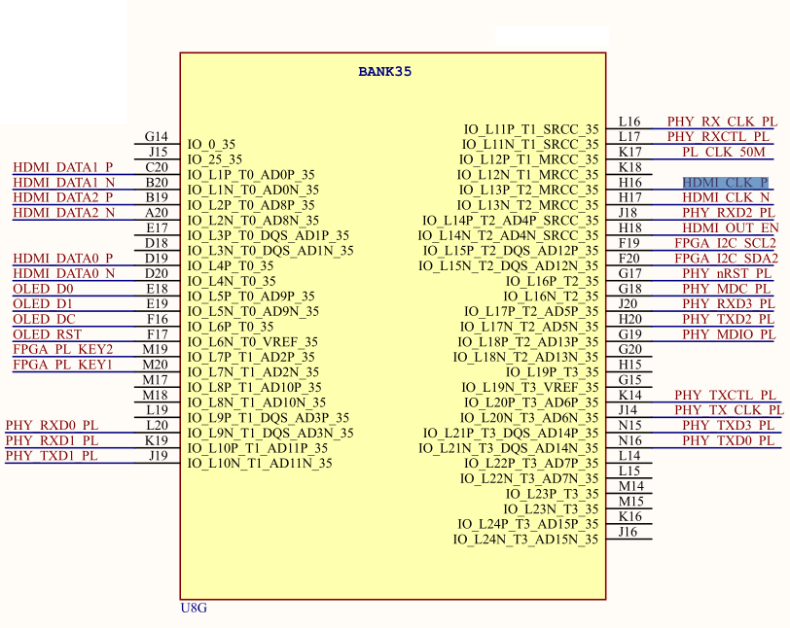The width and height of the screenshot is (790, 628).
Task: Select pin name IO_L19N_T3_VREF_35
Action: [530, 387]
